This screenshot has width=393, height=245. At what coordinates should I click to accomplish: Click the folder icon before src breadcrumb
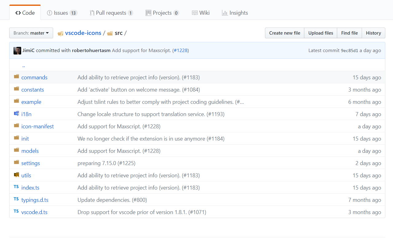click(x=110, y=33)
